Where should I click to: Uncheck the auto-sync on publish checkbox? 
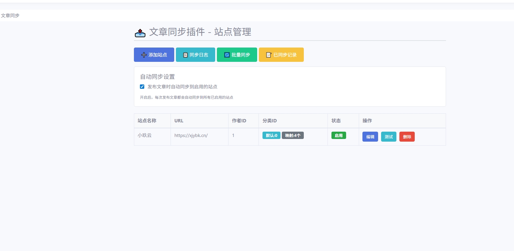[x=142, y=86]
